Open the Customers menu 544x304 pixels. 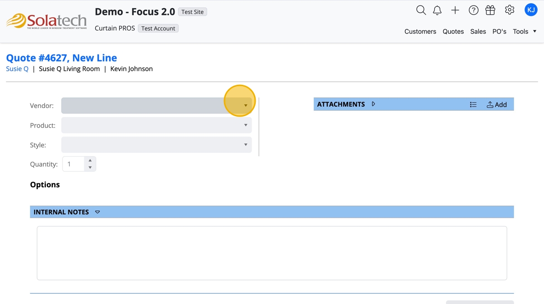(420, 31)
